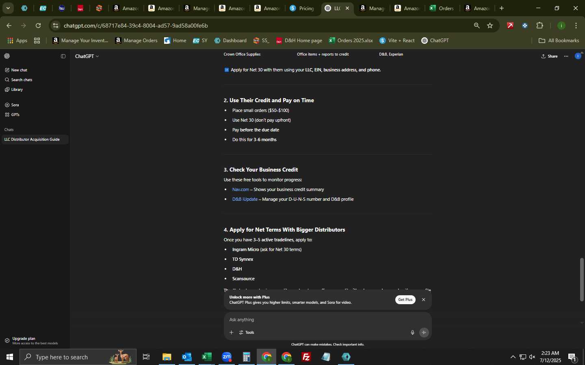The width and height of the screenshot is (585, 365).
Task: Open the SS_ bookmark
Action: point(261,41)
